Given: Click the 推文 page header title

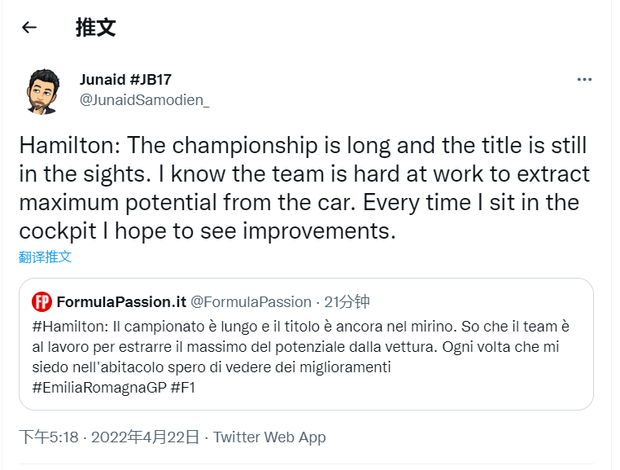Looking at the screenshot, I should pos(95,28).
